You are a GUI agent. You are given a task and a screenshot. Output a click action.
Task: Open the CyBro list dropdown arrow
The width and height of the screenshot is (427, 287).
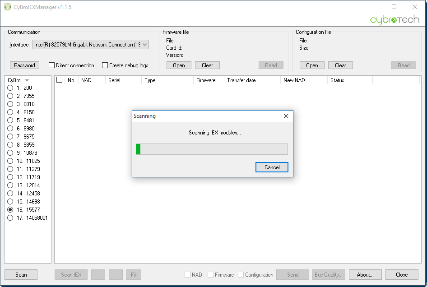click(x=27, y=80)
